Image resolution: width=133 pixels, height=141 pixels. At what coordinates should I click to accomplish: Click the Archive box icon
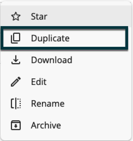(x=16, y=125)
